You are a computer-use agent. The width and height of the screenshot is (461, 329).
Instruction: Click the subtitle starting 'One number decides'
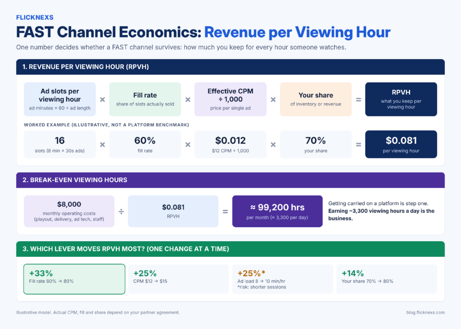pos(181,47)
